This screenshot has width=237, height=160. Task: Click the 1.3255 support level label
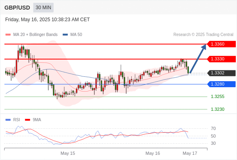tap(218, 96)
